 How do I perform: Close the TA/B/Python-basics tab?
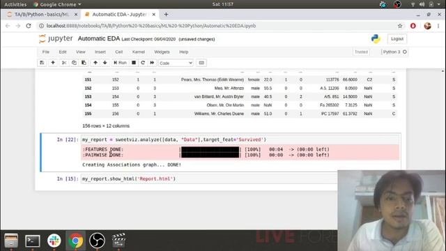76,14
